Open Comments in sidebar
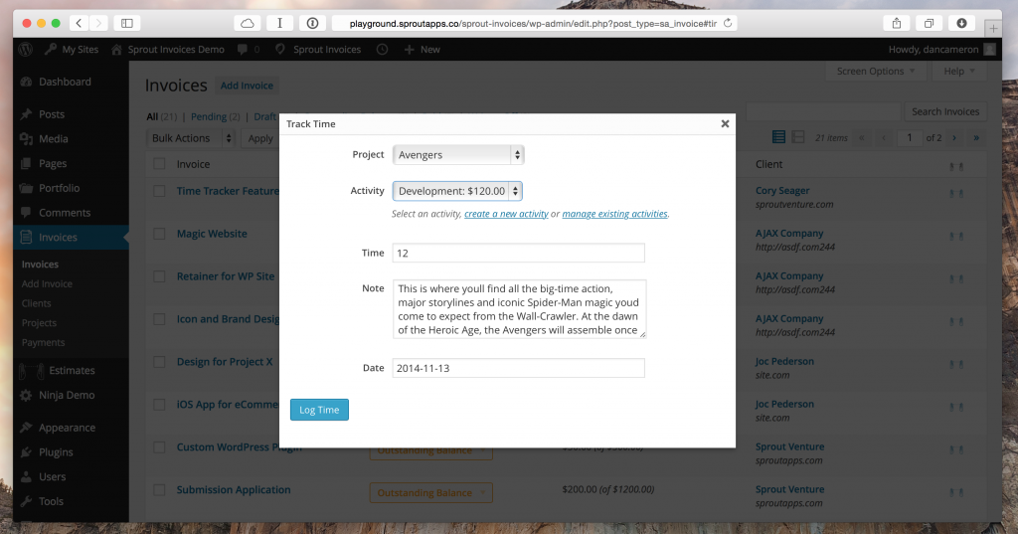Viewport: 1018px width, 534px height. [65, 213]
